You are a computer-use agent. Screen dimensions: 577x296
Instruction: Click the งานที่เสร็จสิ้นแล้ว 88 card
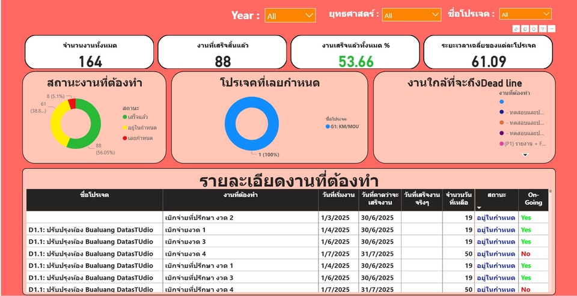click(222, 52)
